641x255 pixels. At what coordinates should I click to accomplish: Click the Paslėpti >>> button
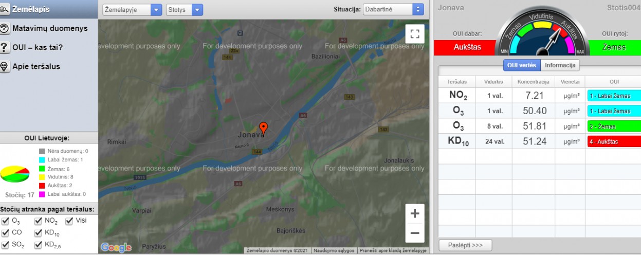click(x=465, y=245)
